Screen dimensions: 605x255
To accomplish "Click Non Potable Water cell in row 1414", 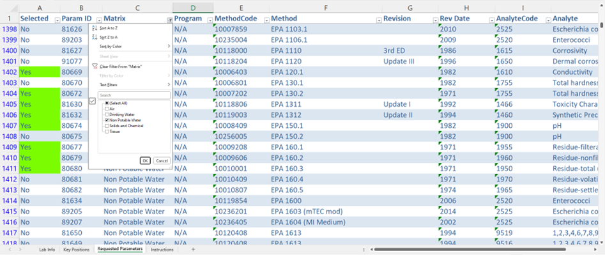I will [138, 200].
